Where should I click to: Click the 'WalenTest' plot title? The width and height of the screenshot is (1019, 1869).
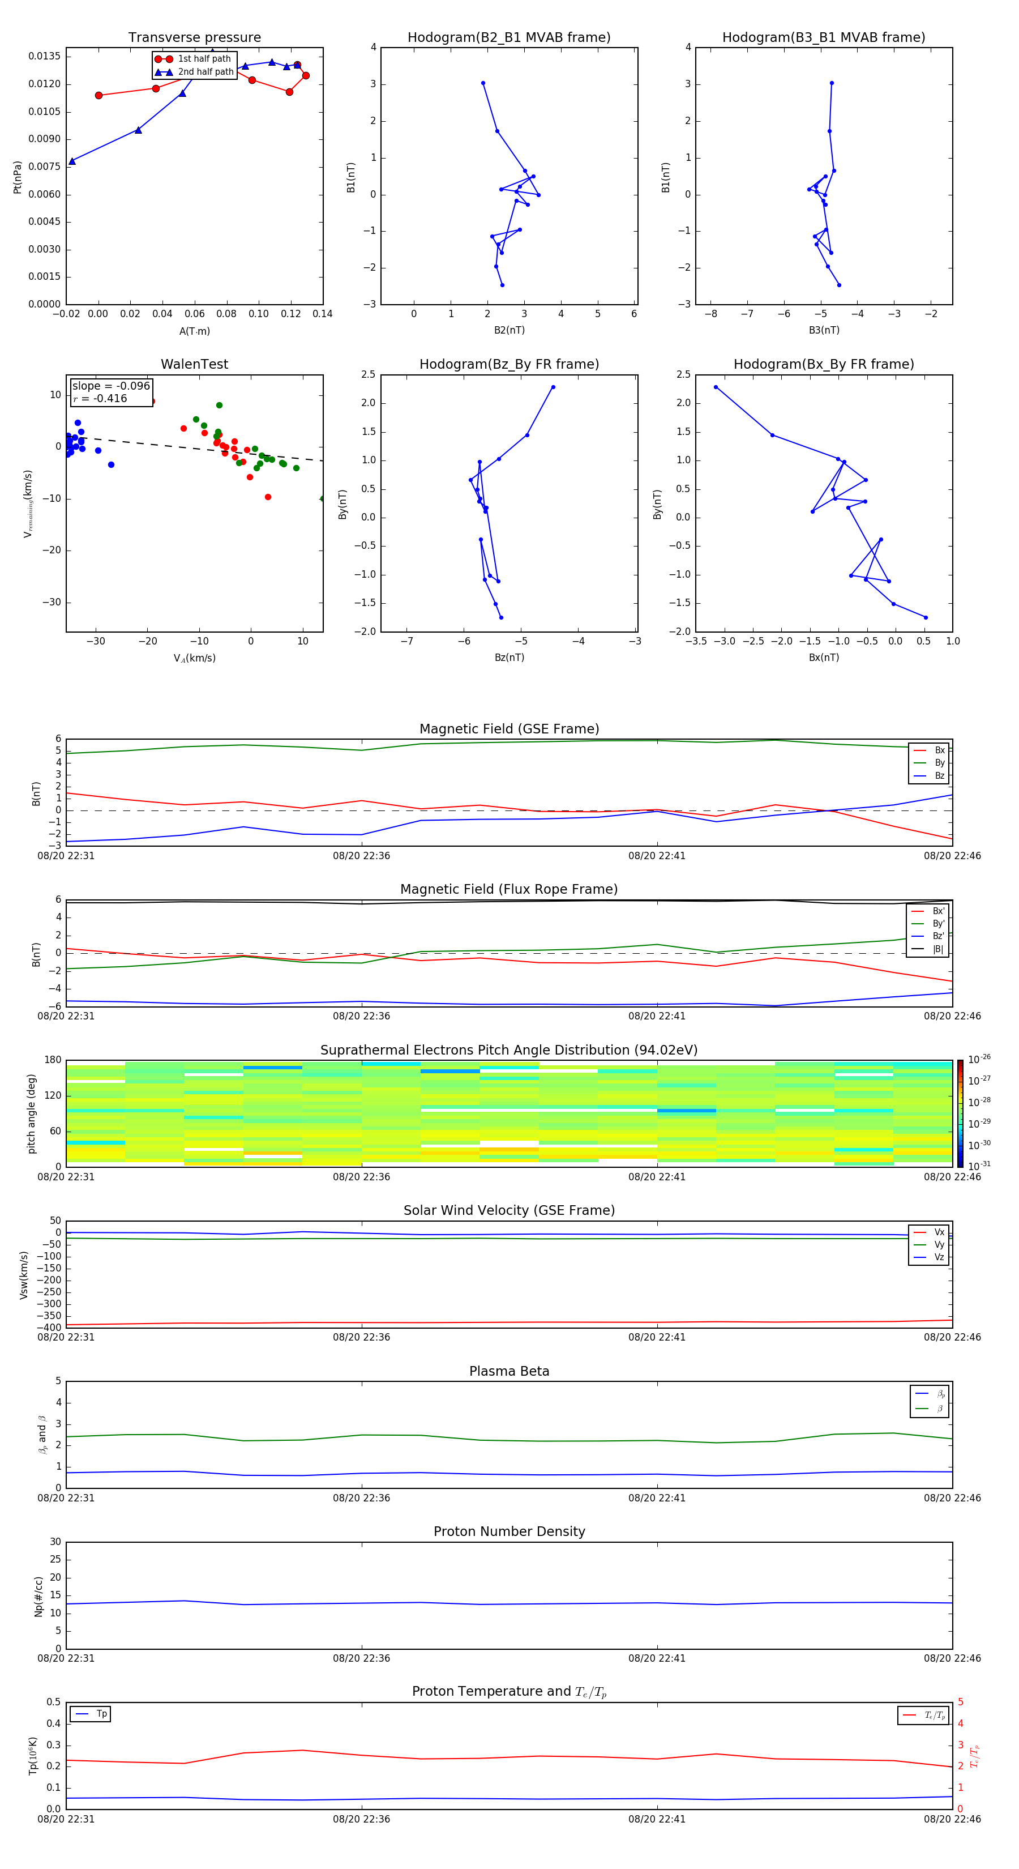click(194, 364)
